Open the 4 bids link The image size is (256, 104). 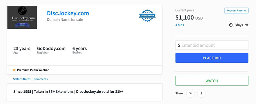pyautogui.click(x=179, y=25)
